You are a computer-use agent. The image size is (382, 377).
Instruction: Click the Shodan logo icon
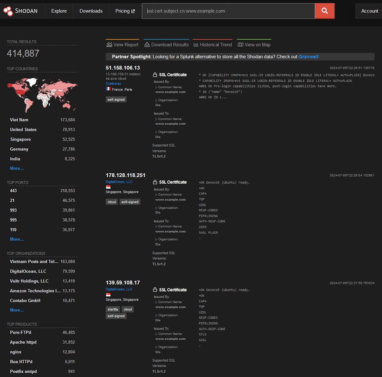tap(8, 11)
